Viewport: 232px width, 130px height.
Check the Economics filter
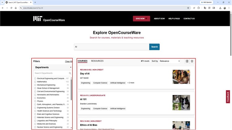click(x=35, y=98)
